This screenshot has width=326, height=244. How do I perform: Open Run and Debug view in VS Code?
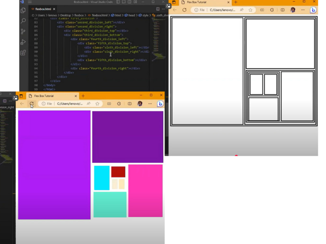23,42
